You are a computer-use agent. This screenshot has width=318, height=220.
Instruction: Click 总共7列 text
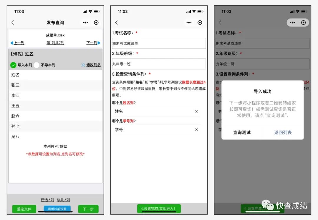tap(63, 200)
